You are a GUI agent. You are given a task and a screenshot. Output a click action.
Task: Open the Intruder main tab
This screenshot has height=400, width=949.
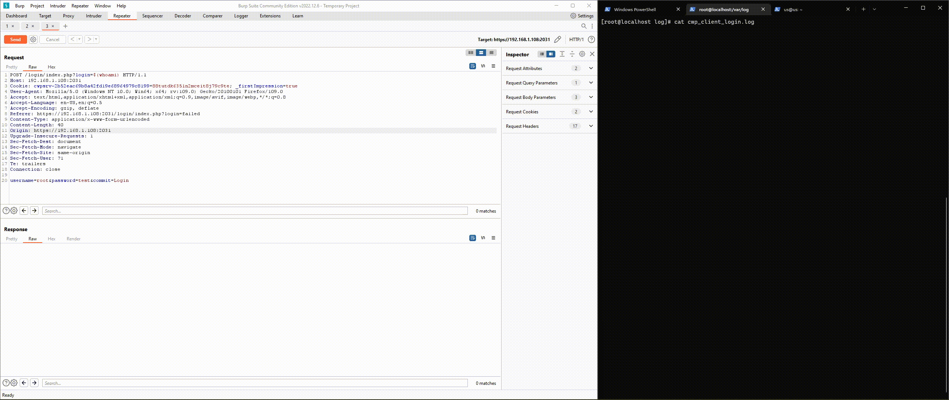click(x=93, y=16)
